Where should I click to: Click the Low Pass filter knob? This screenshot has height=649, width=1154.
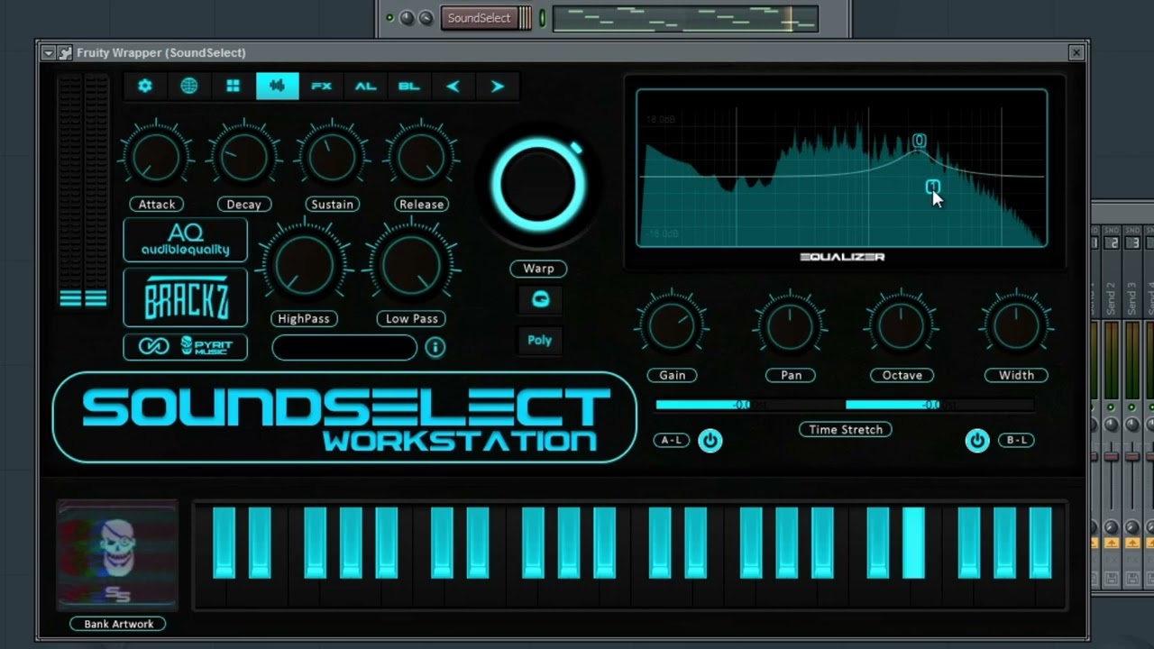(x=412, y=266)
